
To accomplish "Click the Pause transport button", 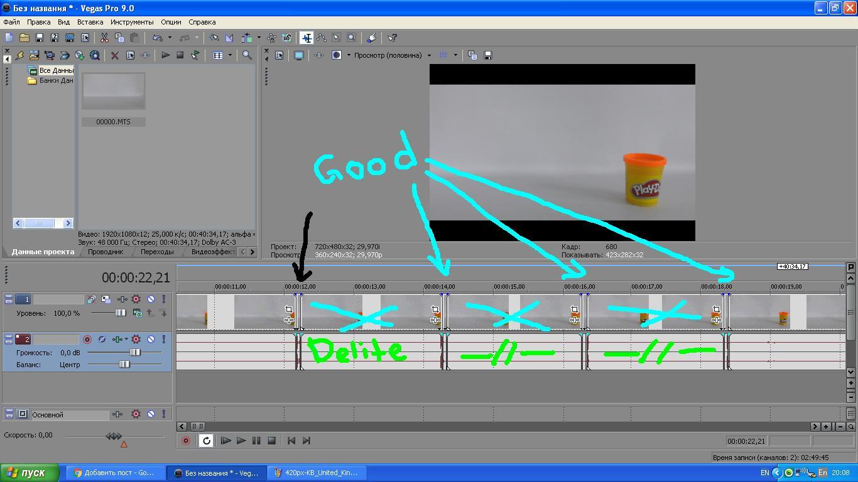I will [x=256, y=441].
